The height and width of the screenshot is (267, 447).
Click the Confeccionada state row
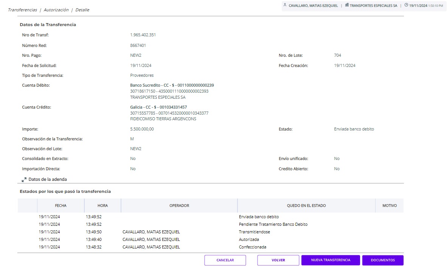pos(210,247)
